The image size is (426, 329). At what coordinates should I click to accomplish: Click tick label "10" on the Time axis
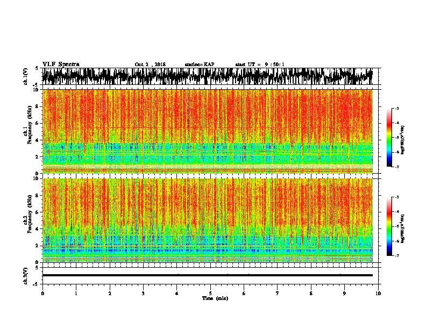(378, 293)
